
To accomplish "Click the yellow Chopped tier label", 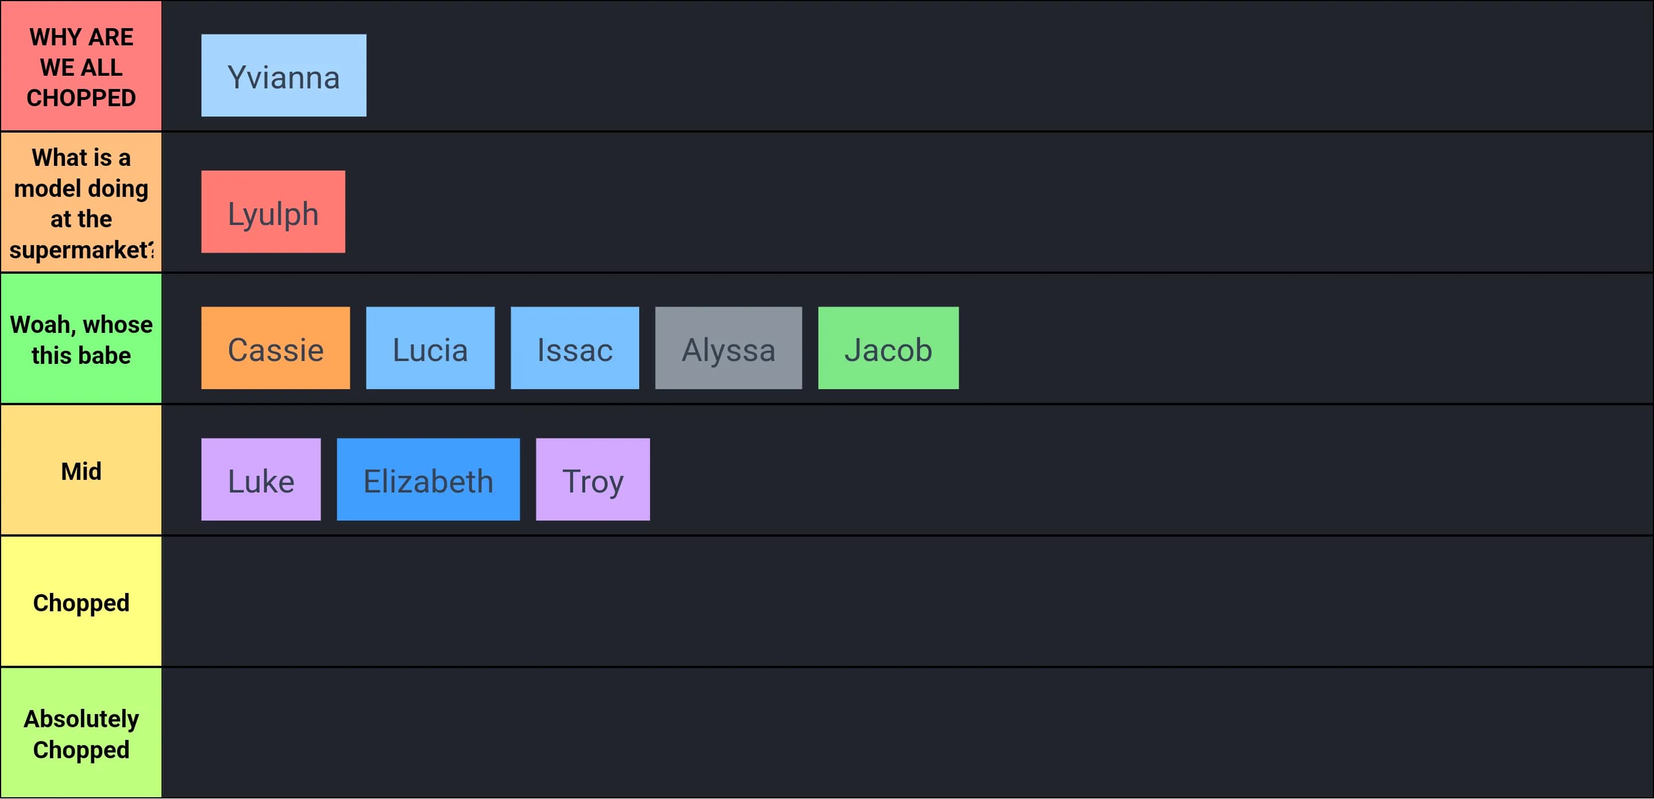I will (x=81, y=602).
